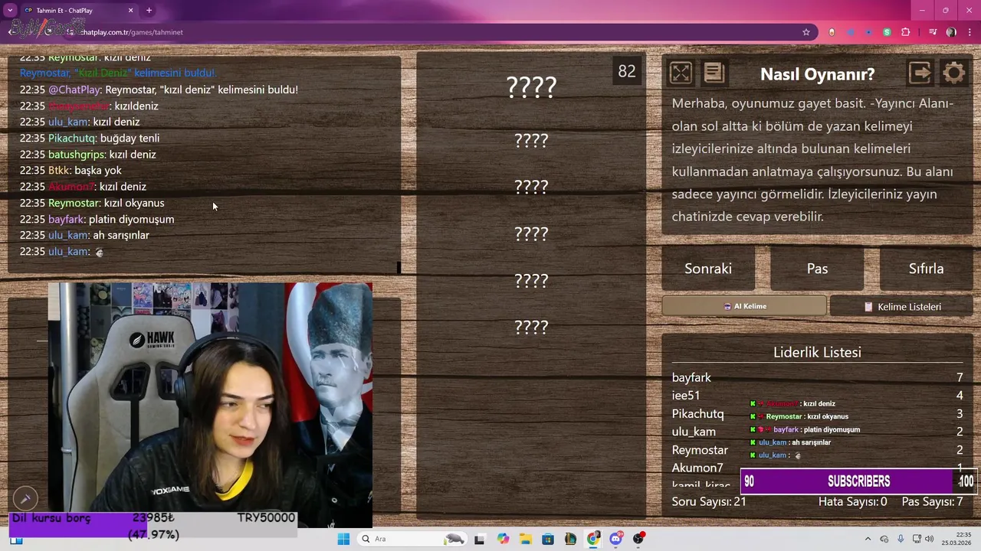The height and width of the screenshot is (551, 981).
Task: Select Pikachutq in the leaderboard
Action: tap(697, 413)
